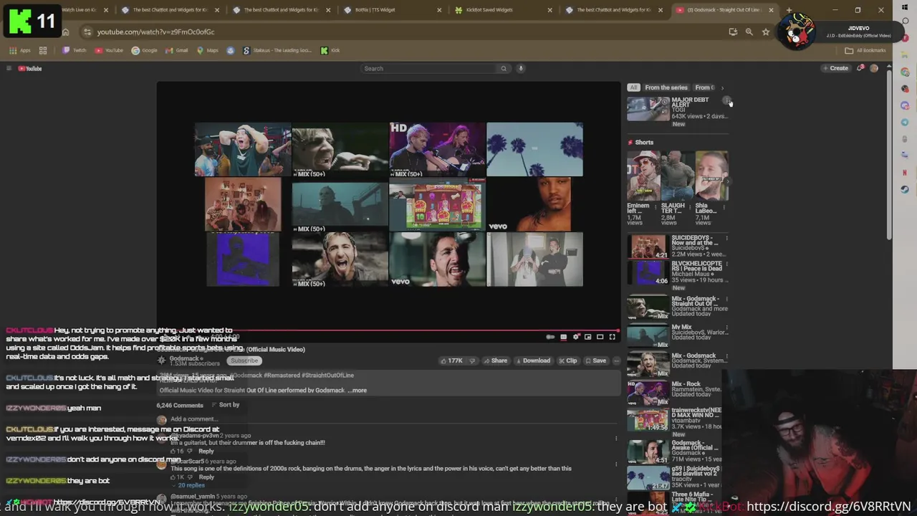Open the Maps bookmark
The image size is (917, 516).
coord(207,50)
